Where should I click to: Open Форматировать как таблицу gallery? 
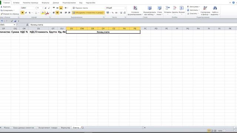[x=150, y=11]
